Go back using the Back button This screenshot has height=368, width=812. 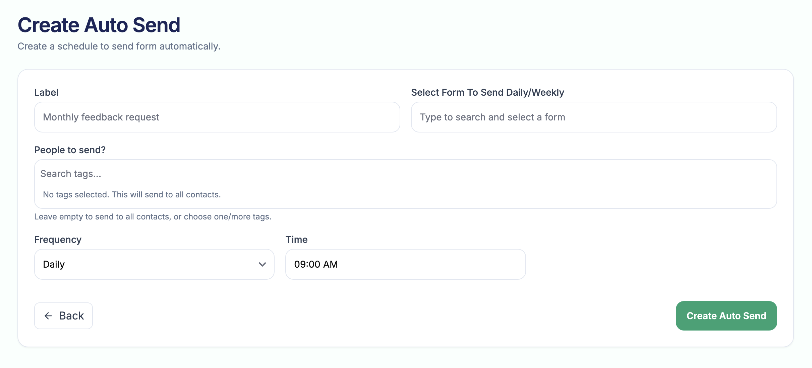(x=63, y=315)
